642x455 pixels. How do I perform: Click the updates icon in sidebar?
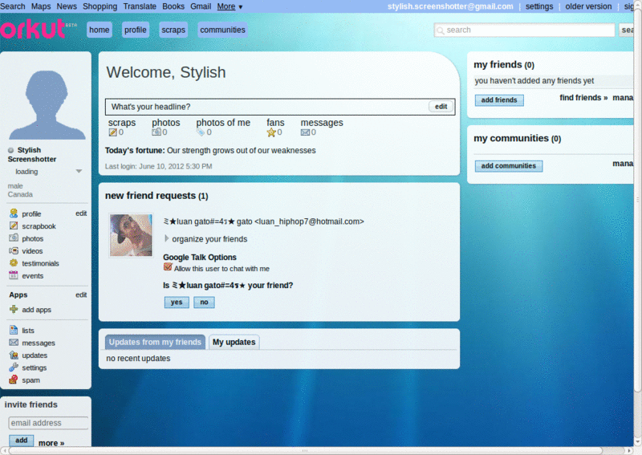(x=14, y=355)
